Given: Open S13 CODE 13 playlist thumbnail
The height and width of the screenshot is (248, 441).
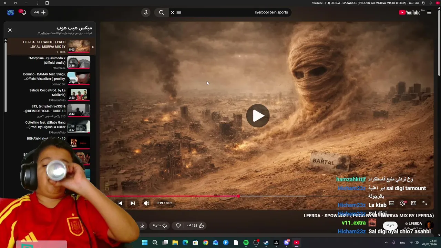Looking at the screenshot, I should (x=79, y=111).
